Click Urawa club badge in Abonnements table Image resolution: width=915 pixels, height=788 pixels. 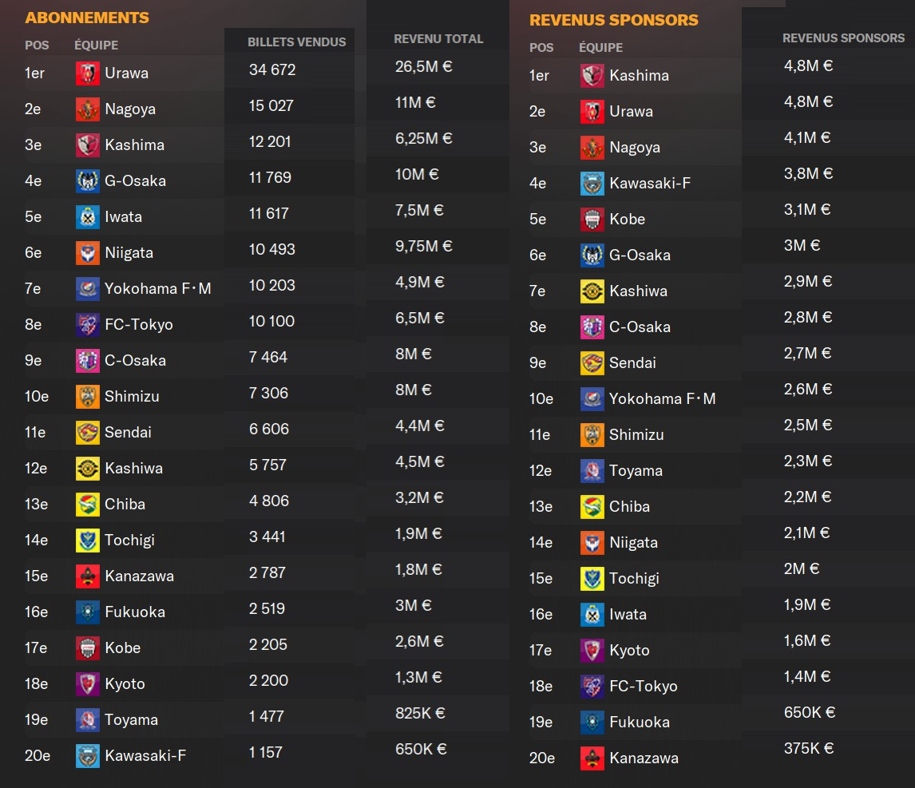pos(88,73)
